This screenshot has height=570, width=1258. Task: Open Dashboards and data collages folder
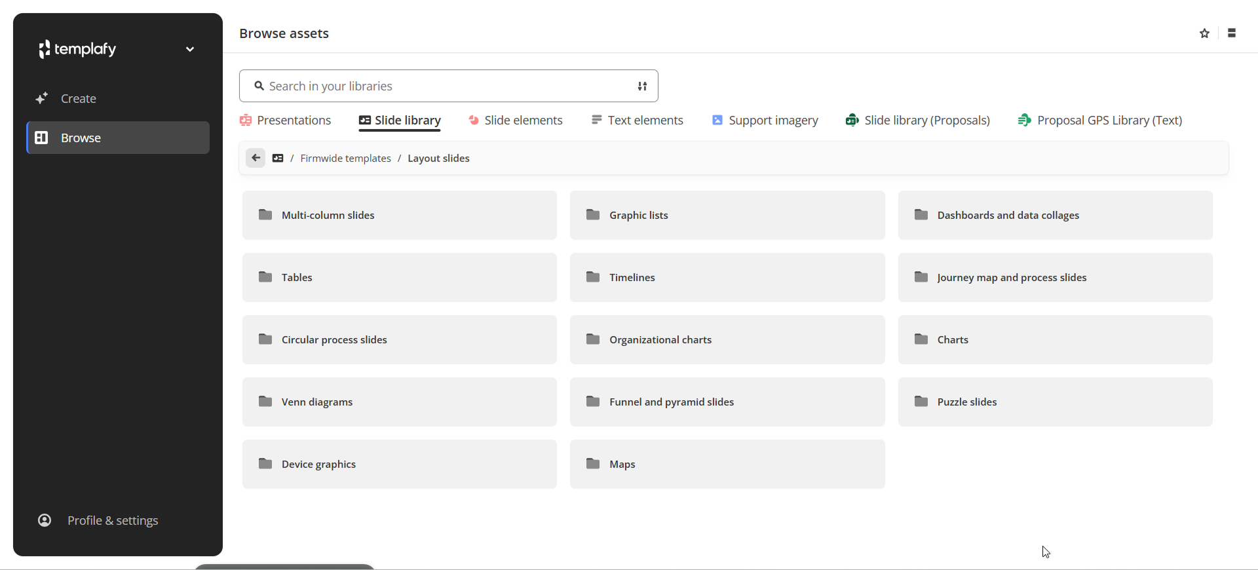(1056, 215)
